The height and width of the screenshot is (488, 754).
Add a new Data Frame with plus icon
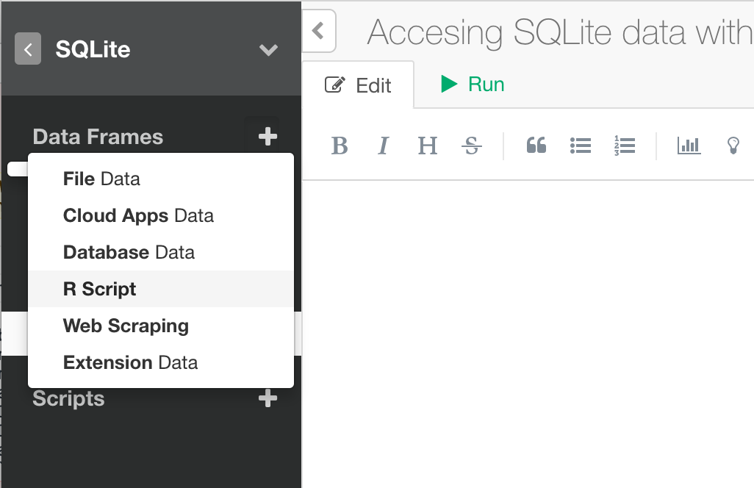point(268,137)
